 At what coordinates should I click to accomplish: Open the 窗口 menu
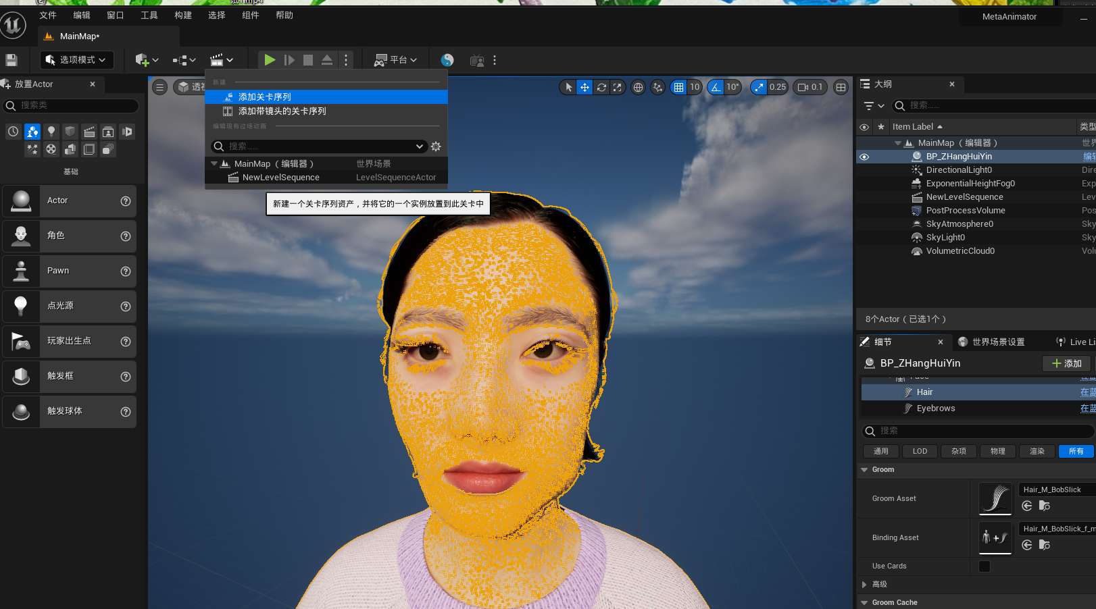click(x=116, y=16)
